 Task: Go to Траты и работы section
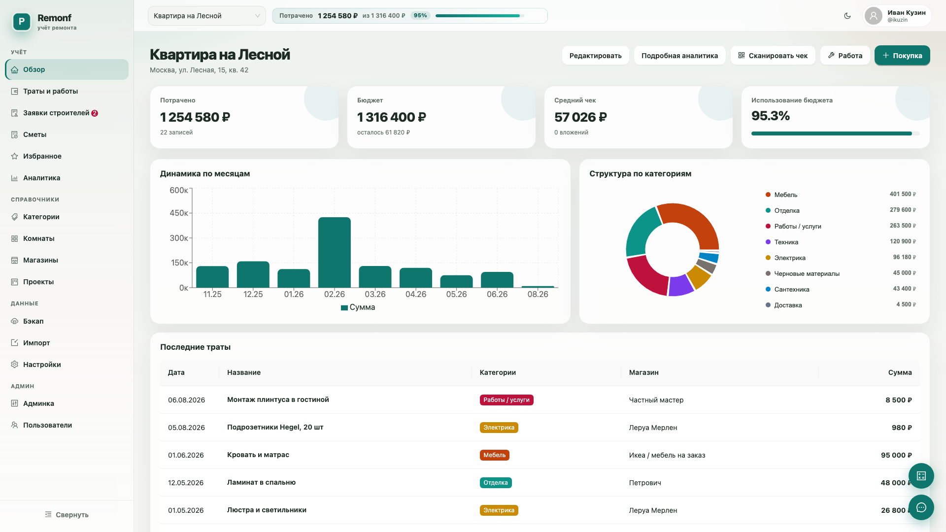click(67, 91)
